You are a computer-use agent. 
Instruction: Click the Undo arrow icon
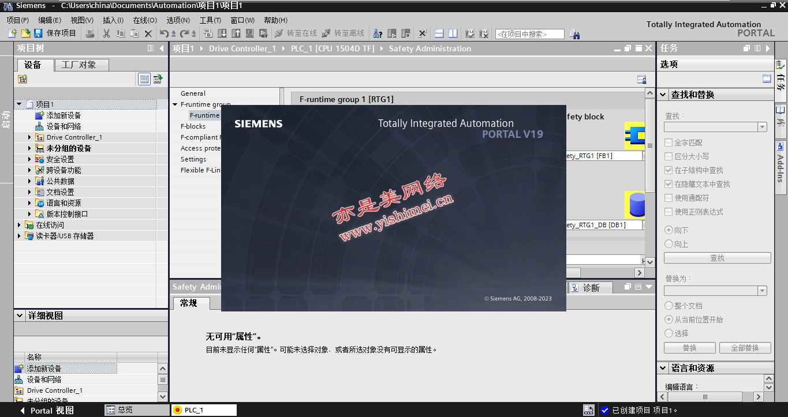165,33
